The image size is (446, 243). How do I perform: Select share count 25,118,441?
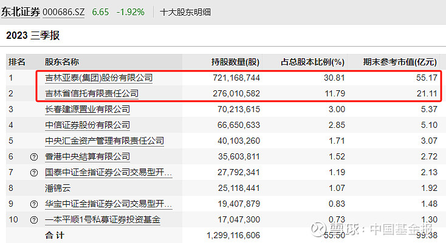239,188
